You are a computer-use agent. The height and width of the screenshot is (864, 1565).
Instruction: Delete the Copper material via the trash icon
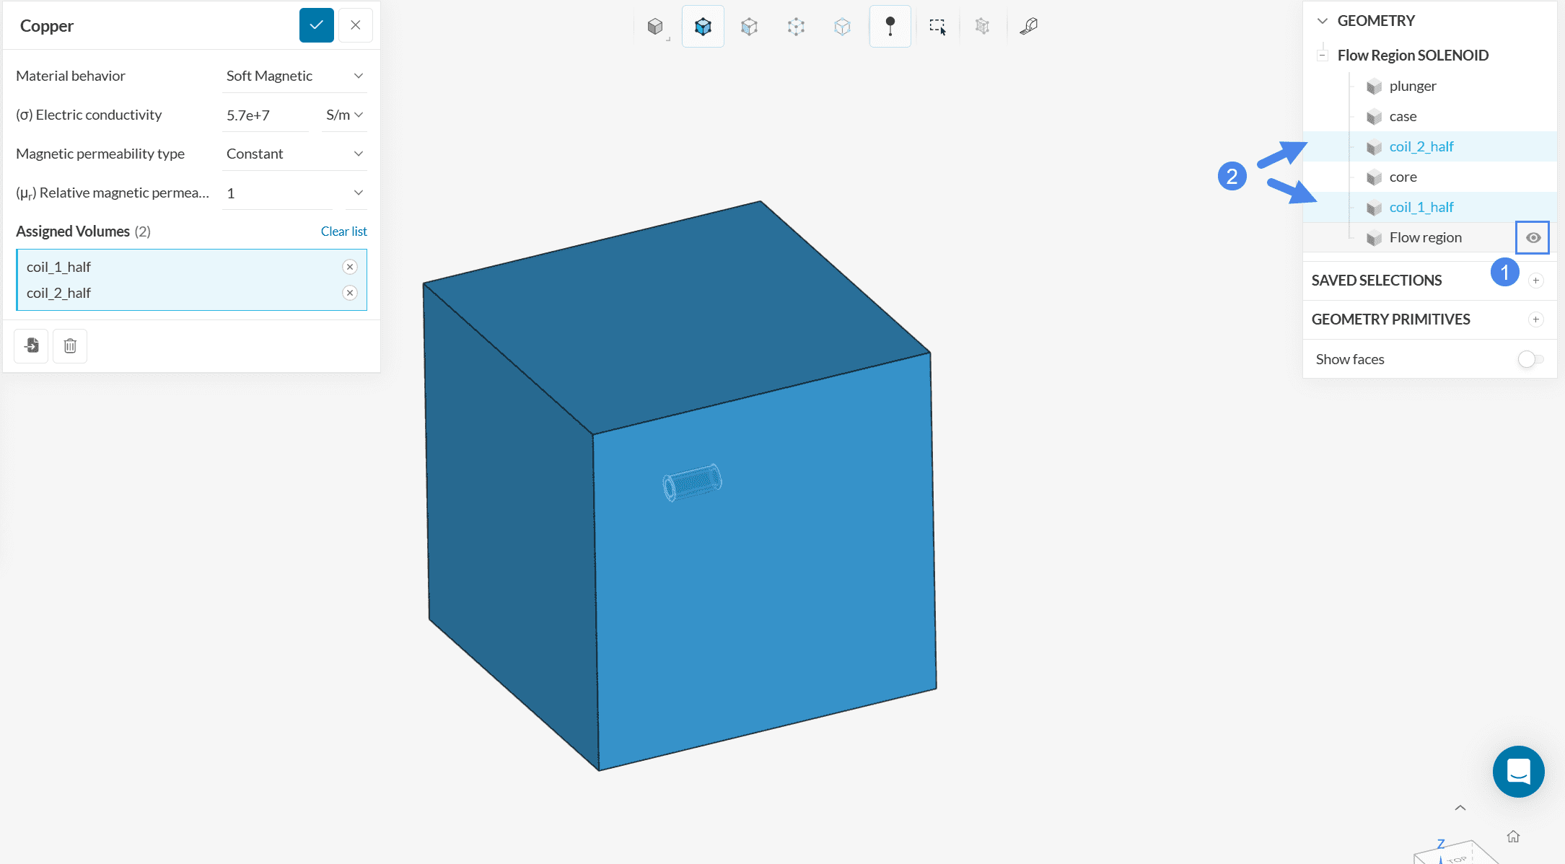click(x=70, y=346)
